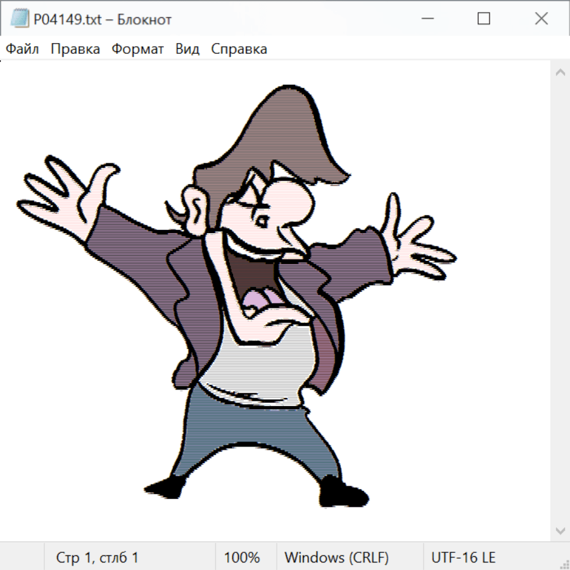Click the P04149.txt – Блокнот title text
Screen dimensions: 570x570
click(x=103, y=20)
